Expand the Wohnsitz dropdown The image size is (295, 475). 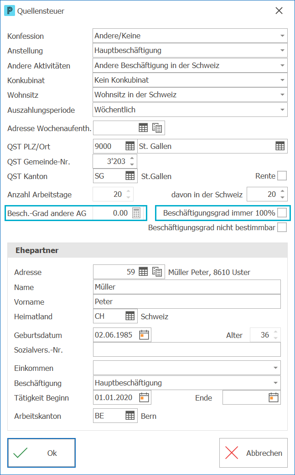[282, 95]
